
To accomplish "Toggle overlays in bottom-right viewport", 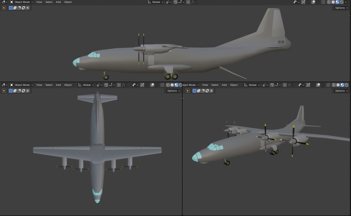I will (318, 85).
